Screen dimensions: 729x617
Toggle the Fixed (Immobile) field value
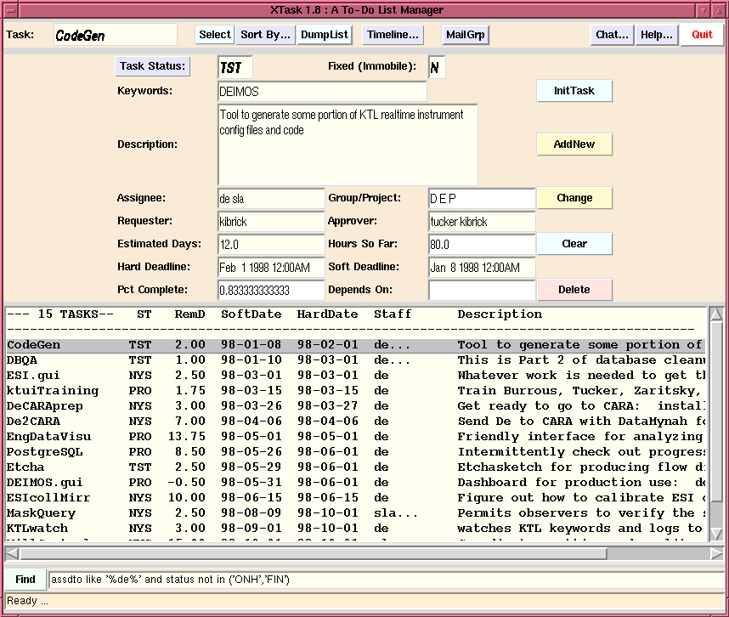436,68
